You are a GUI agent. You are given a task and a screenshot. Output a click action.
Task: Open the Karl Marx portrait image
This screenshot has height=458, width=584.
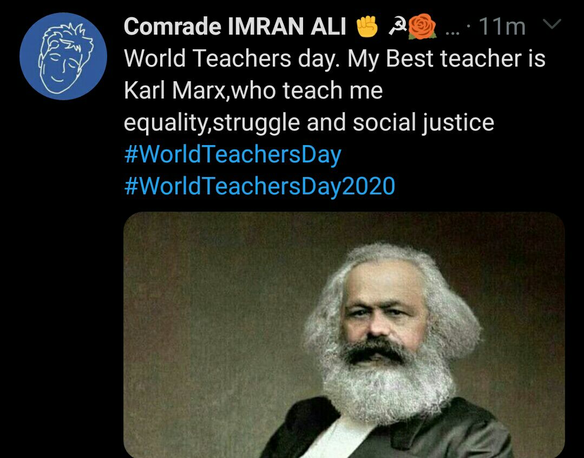point(344,335)
